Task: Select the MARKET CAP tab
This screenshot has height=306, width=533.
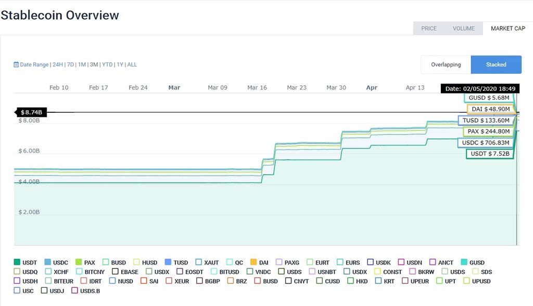Action: 508,29
